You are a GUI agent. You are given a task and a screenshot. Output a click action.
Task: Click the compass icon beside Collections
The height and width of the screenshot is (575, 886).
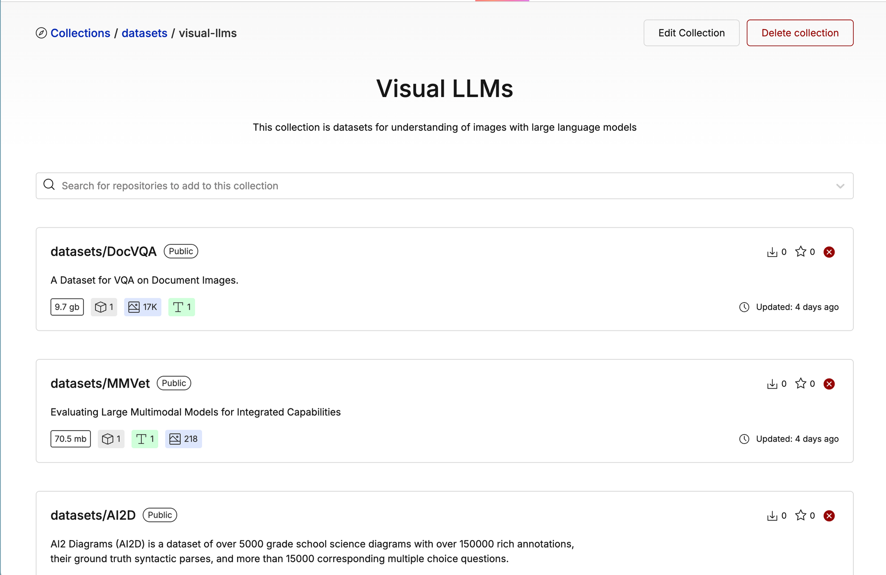coord(41,33)
